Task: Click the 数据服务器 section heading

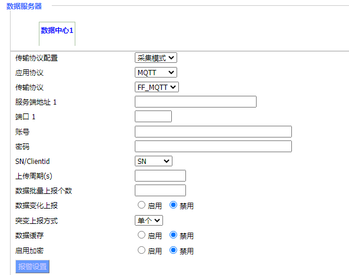Action: click(24, 6)
